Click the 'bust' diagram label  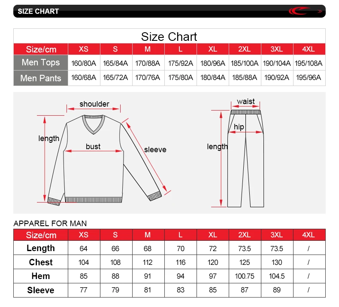[93, 147]
